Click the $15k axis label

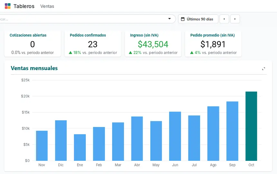[x=26, y=112]
